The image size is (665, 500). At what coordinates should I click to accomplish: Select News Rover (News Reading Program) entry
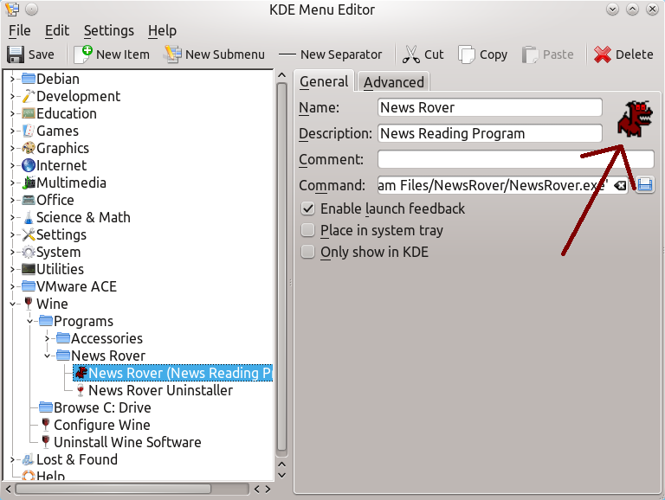[x=173, y=373]
